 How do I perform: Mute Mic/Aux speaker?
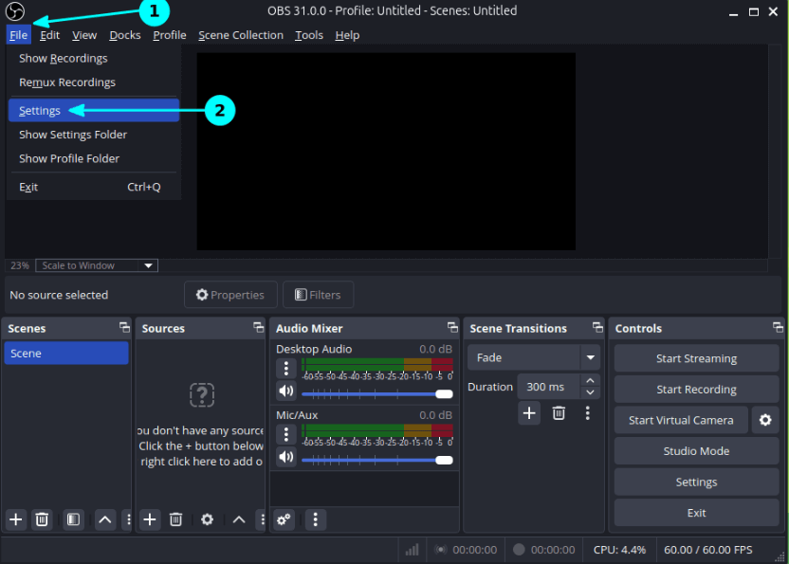286,456
